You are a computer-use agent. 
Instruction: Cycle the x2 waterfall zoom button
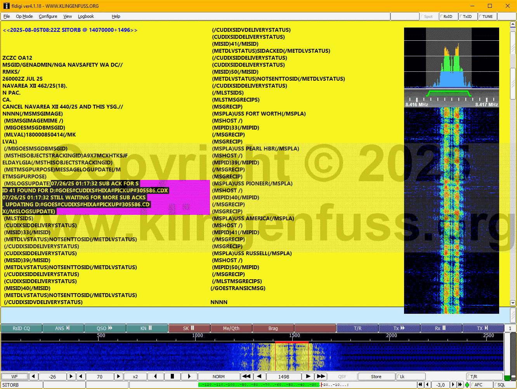coord(135,377)
